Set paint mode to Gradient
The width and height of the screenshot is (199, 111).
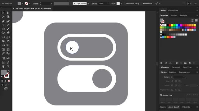(6, 81)
